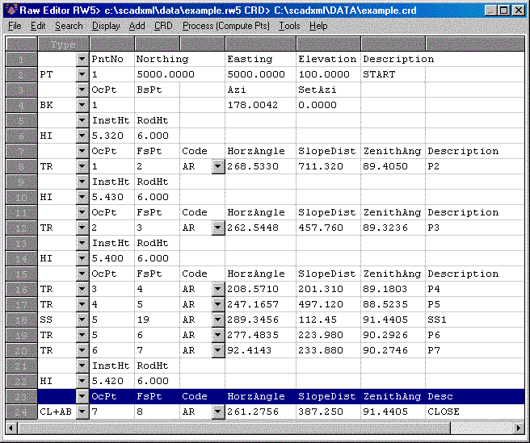Image resolution: width=530 pixels, height=443 pixels.
Task: Select the START description cell
Action: pos(392,74)
